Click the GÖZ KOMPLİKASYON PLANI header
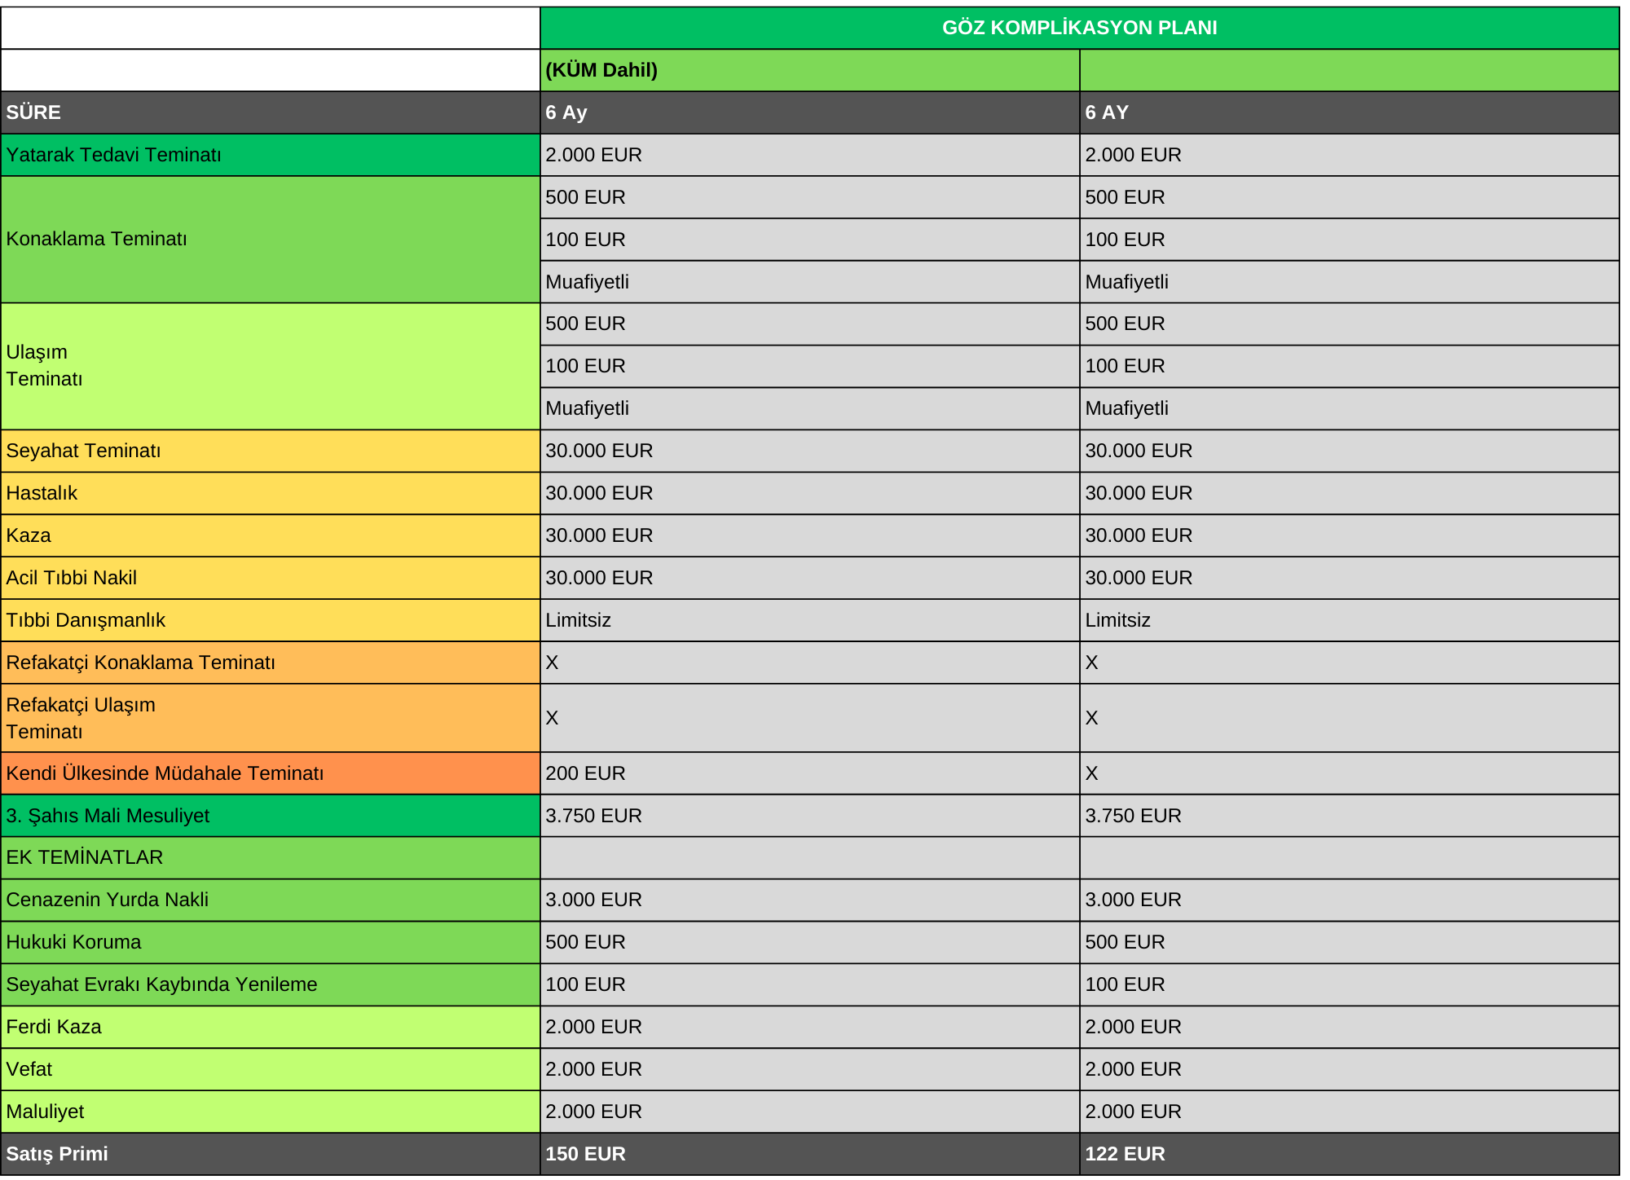Viewport: 1630px width, 1180px height. point(1079,28)
